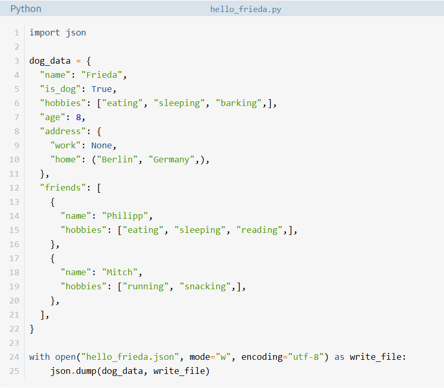Image resolution: width=444 pixels, height=388 pixels.
Task: Click the "Frieda" string value
Action: coord(101,75)
